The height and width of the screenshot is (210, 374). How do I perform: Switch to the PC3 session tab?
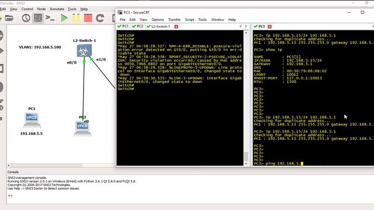click(259, 26)
